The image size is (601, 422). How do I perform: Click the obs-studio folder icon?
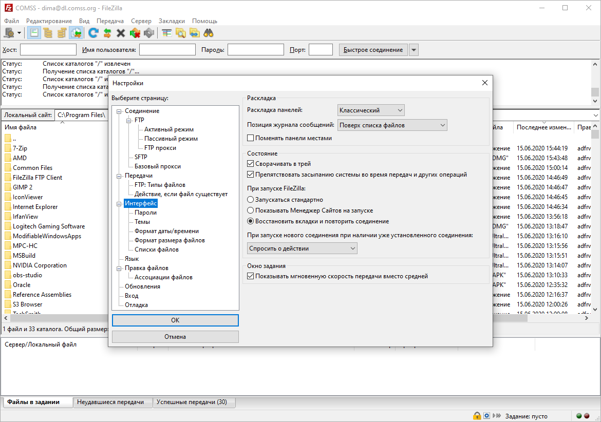[8, 275]
